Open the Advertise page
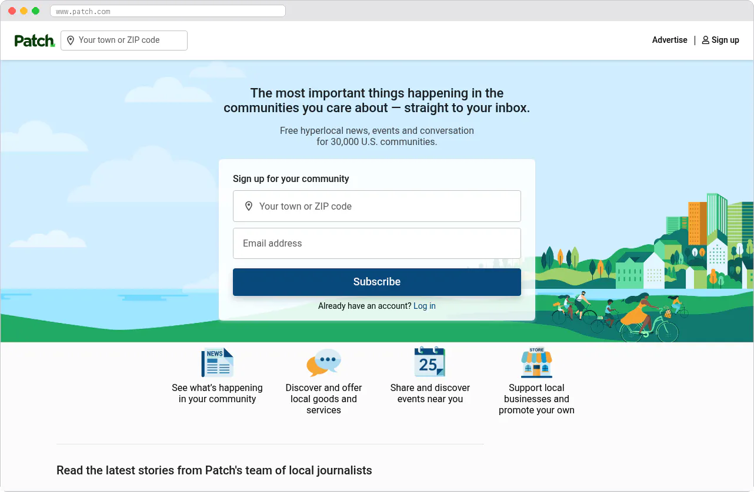754x492 pixels. pos(669,40)
